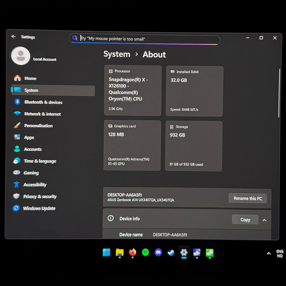Copy the Device info details

[x=245, y=220]
